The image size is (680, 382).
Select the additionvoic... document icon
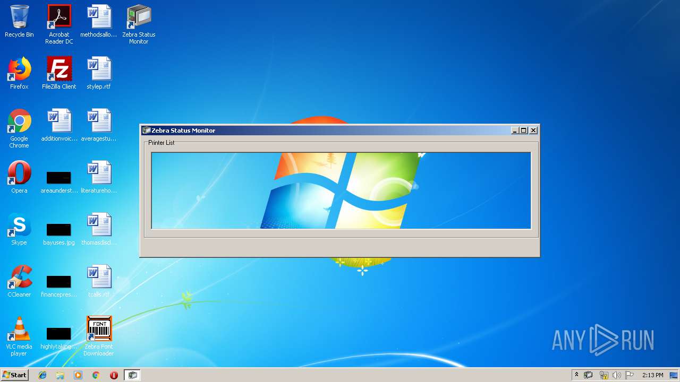59,125
